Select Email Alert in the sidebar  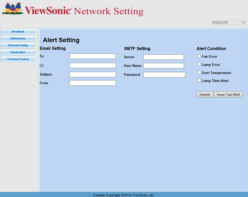pyautogui.click(x=18, y=52)
